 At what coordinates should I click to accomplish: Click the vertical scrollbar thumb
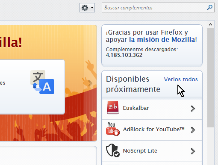pyautogui.click(x=210, y=77)
